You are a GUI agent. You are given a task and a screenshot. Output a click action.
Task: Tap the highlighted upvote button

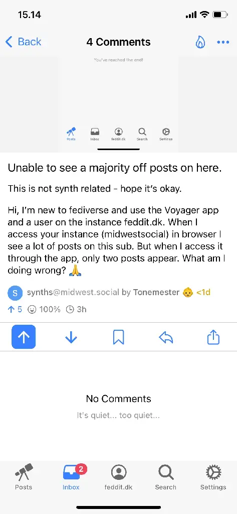coord(24,337)
